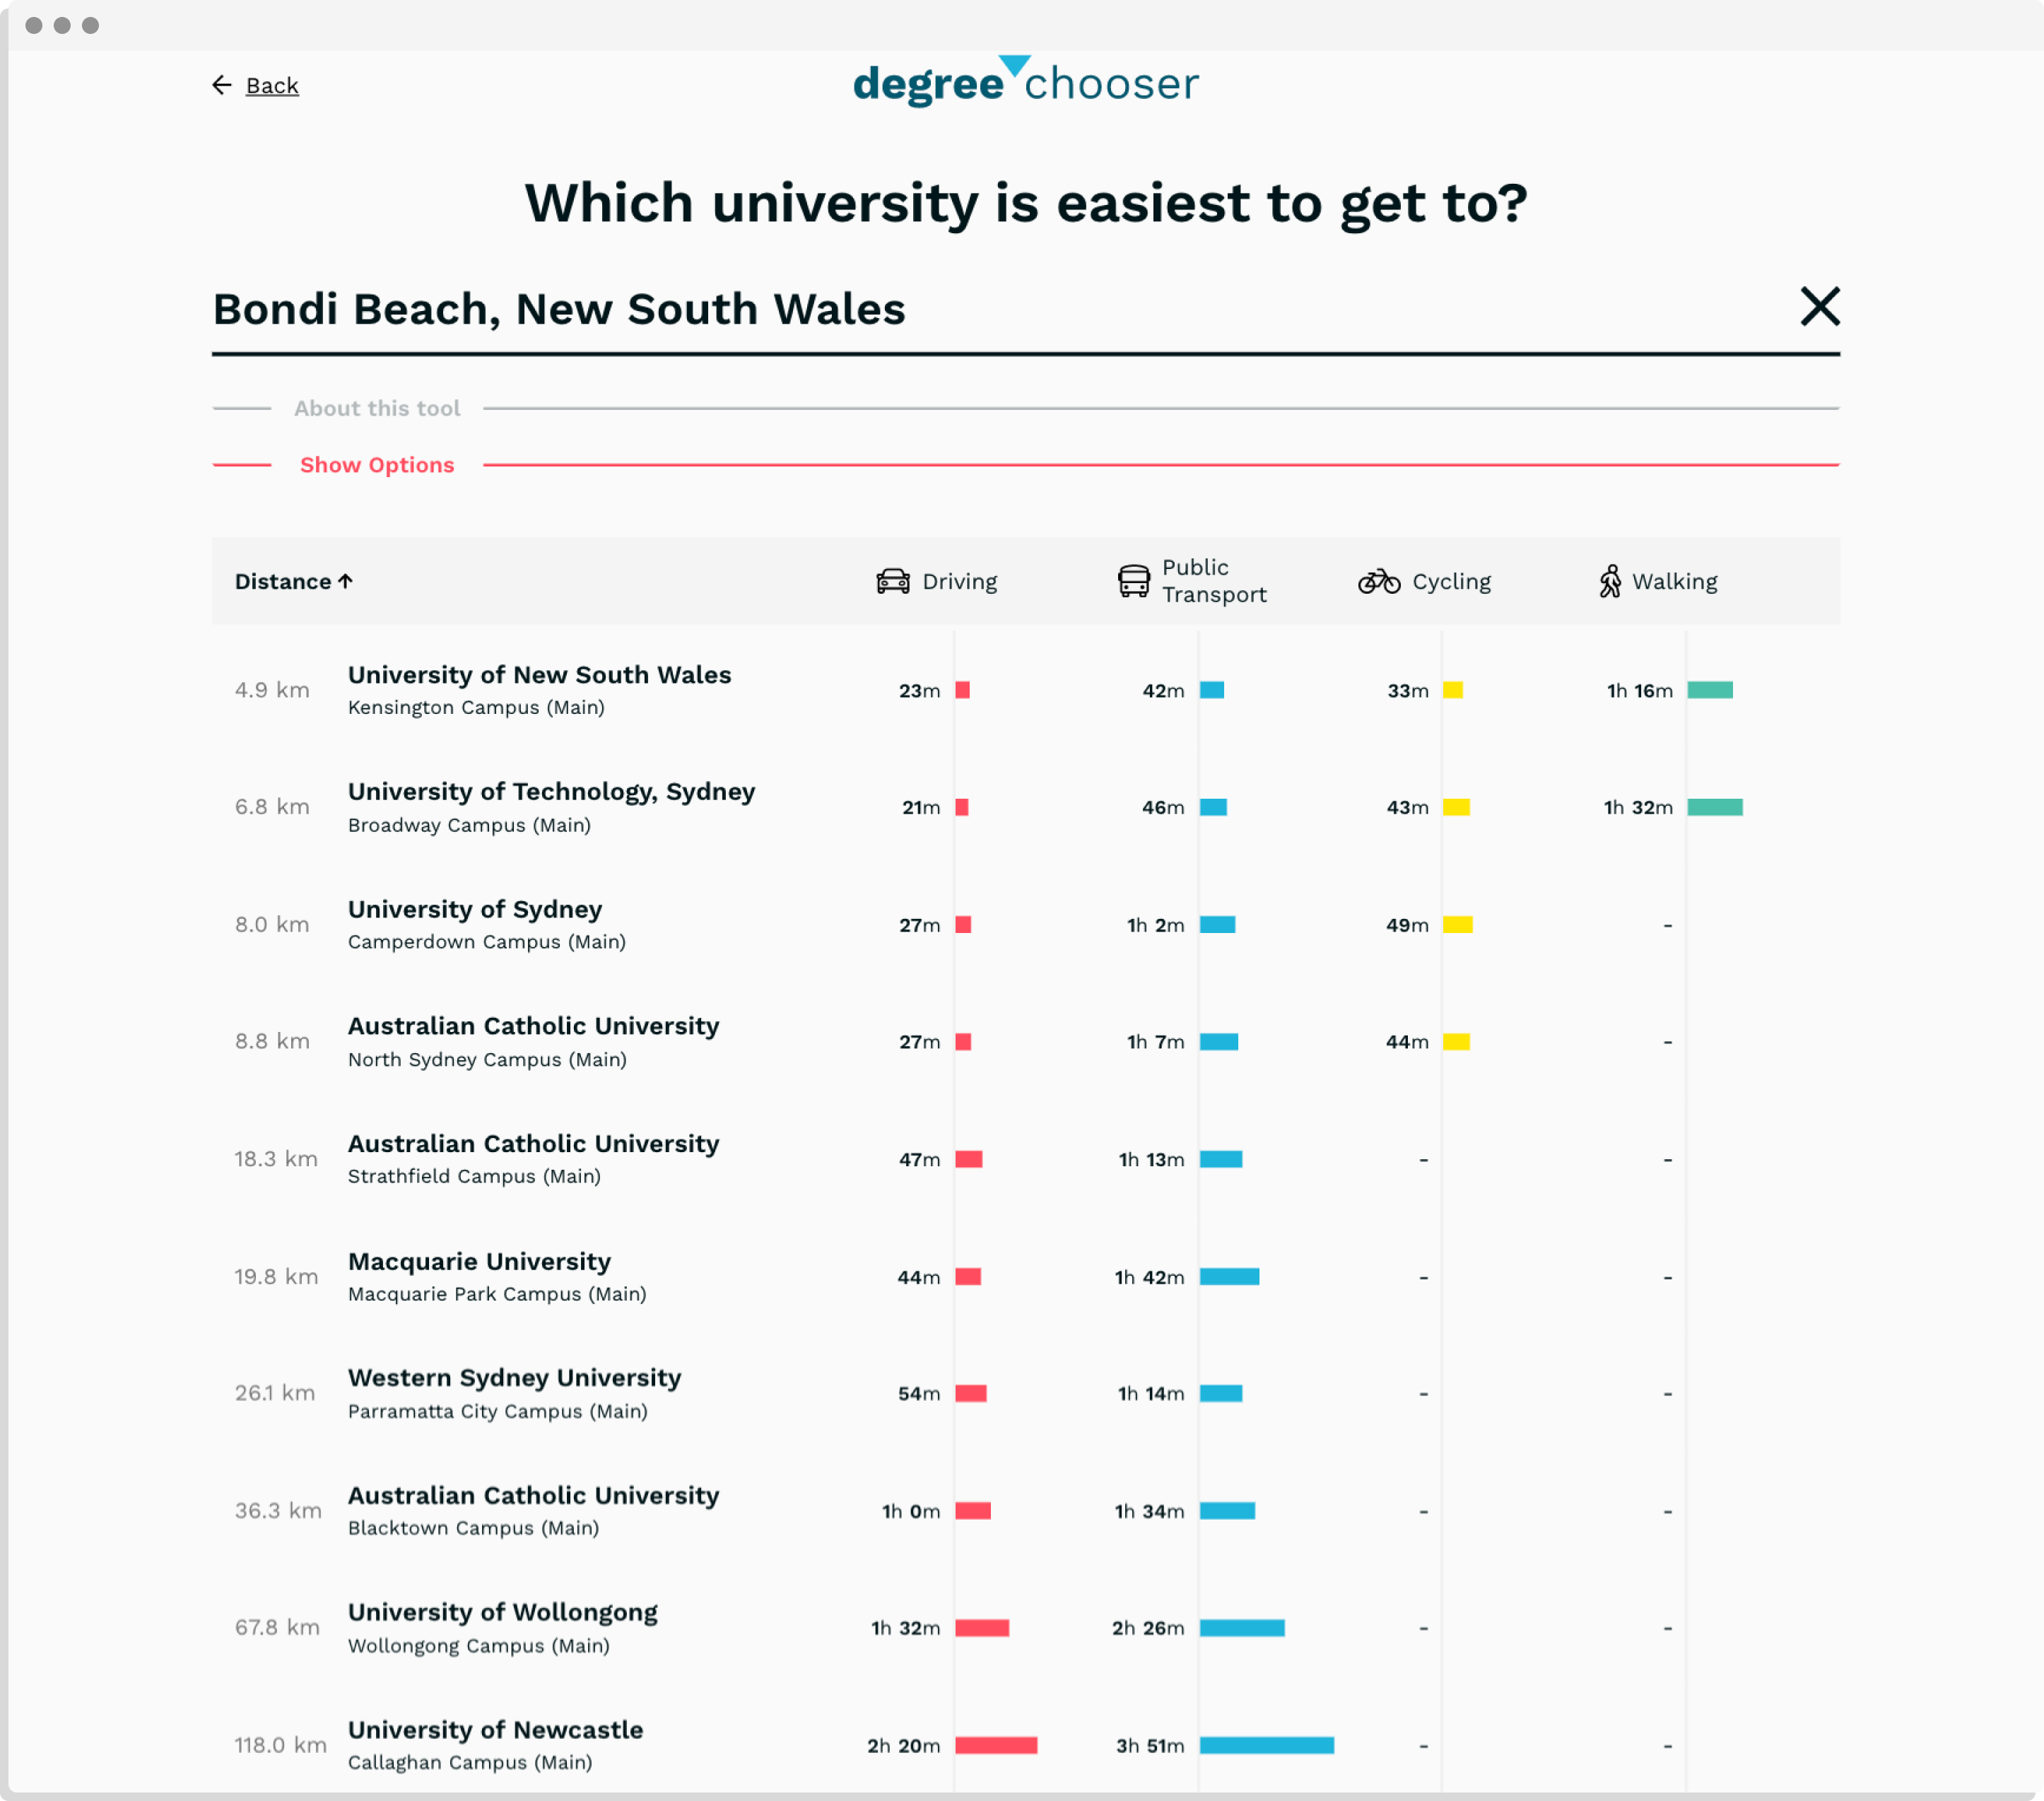Expand the About this tool section
This screenshot has width=2044, height=1801.
377,408
